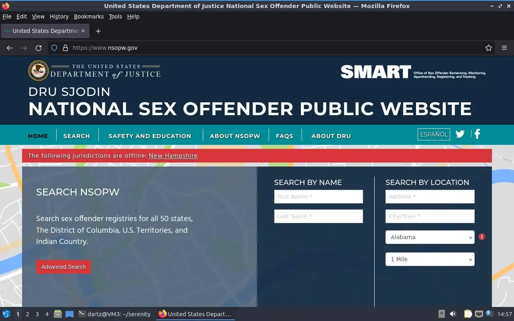Click the SMART office logo

coord(413,72)
